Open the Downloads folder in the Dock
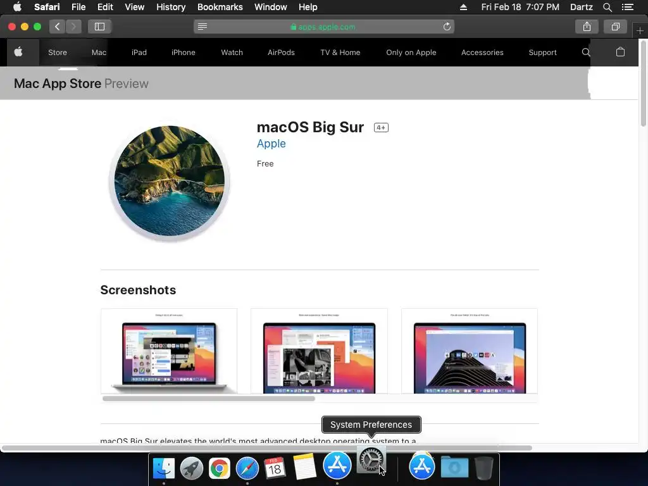Viewport: 648px width, 486px height. point(454,468)
